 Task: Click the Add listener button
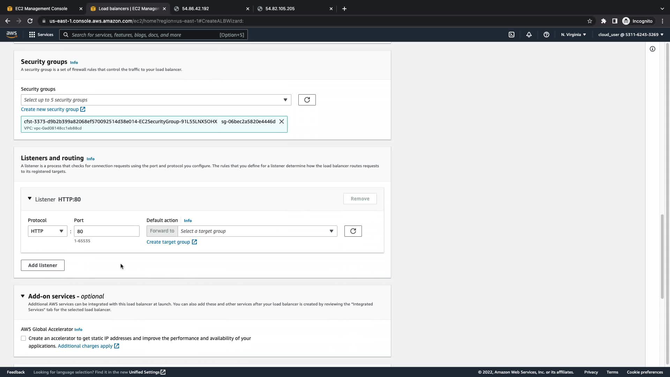tap(43, 265)
